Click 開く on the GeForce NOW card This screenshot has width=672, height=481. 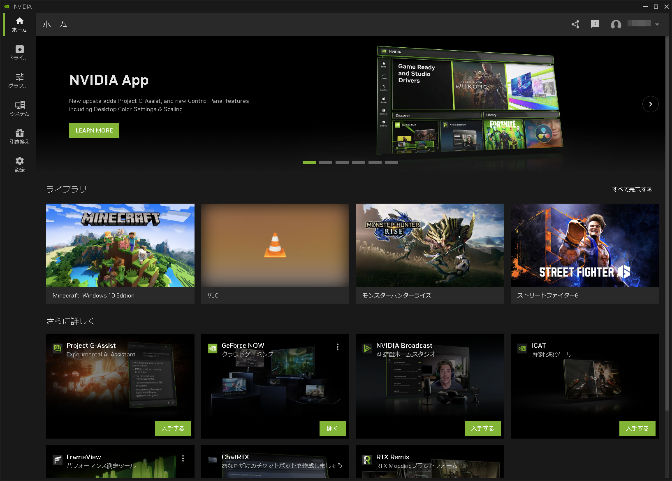(332, 428)
